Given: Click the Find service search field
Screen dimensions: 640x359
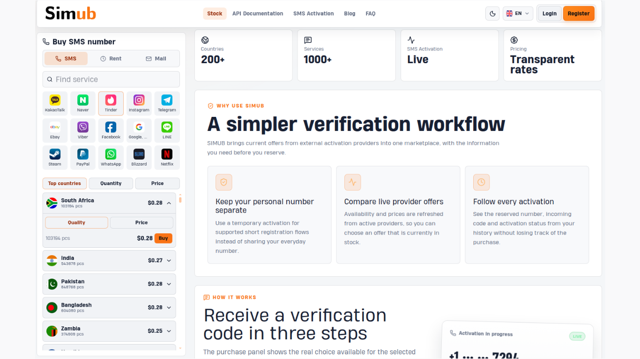Looking at the screenshot, I should 111,79.
